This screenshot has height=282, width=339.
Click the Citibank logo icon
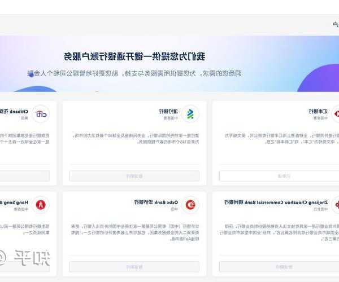pyautogui.click(x=41, y=114)
